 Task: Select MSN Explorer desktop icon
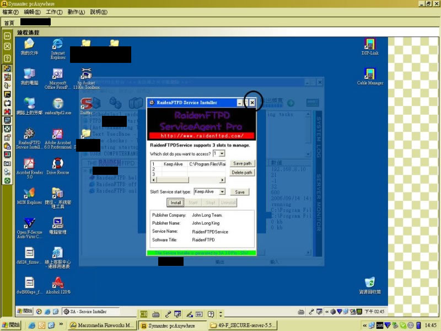(x=29, y=196)
